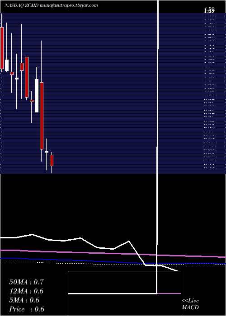Image resolution: width=226 pixels, height=316 pixels.
Task: Click the 50MA : 0.7 label
Action: pos(26,282)
